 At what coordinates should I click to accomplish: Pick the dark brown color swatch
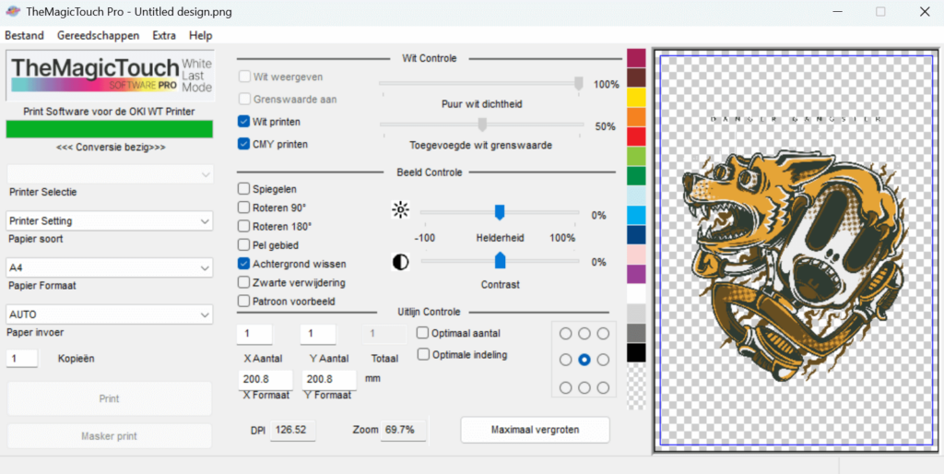636,77
